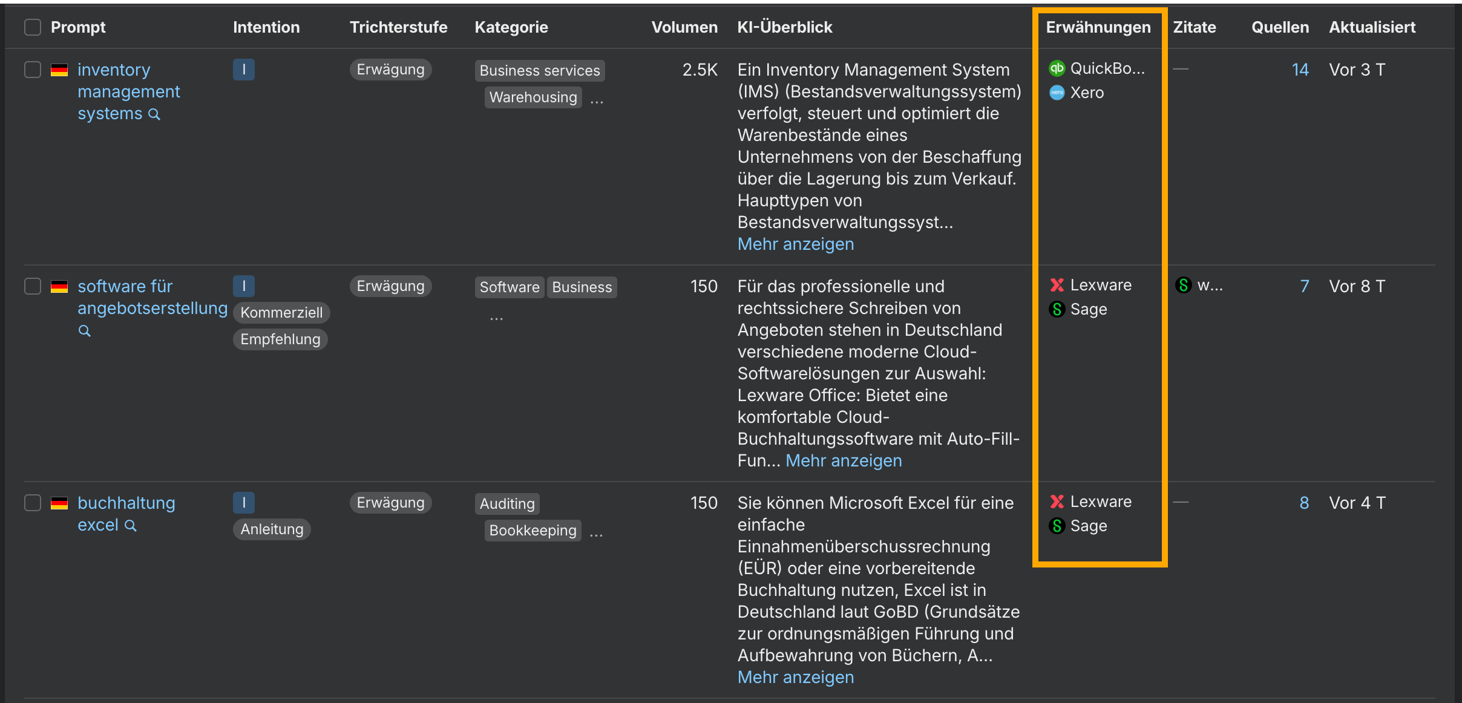Open the software für angebotserstellung prompt link

[152, 298]
